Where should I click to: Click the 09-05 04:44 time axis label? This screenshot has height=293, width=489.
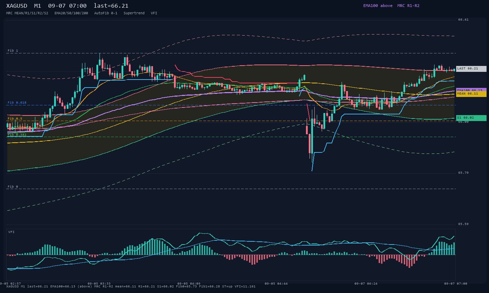click(x=276, y=284)
